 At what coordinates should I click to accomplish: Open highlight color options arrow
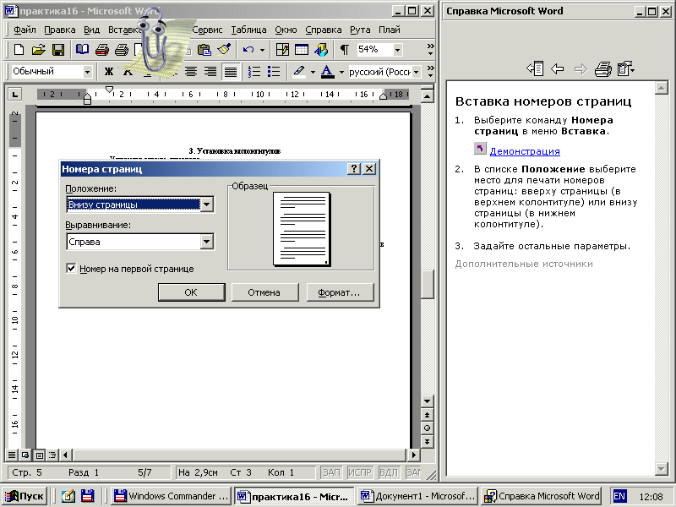click(313, 72)
